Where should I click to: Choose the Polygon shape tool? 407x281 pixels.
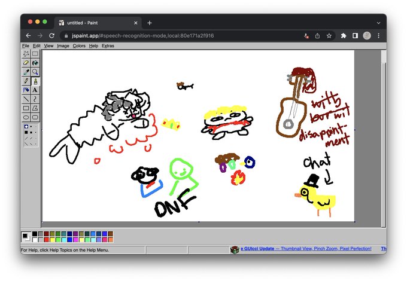click(x=35, y=108)
